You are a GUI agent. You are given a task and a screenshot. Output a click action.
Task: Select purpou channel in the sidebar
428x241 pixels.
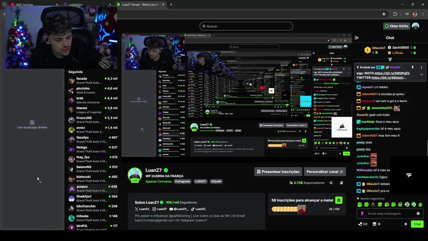point(93,188)
